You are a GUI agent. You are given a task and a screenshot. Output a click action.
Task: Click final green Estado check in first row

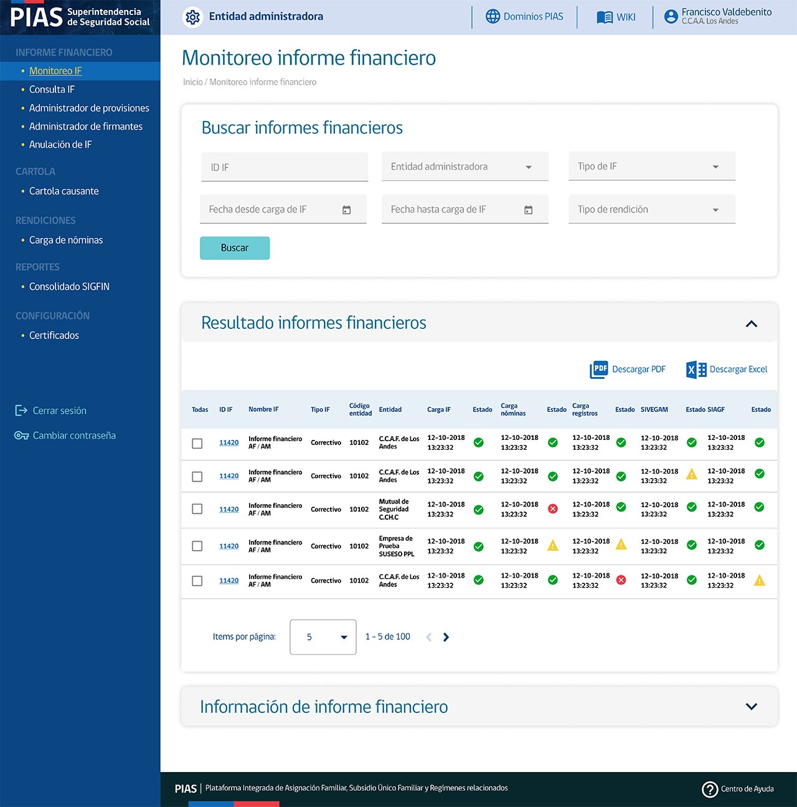(x=760, y=442)
